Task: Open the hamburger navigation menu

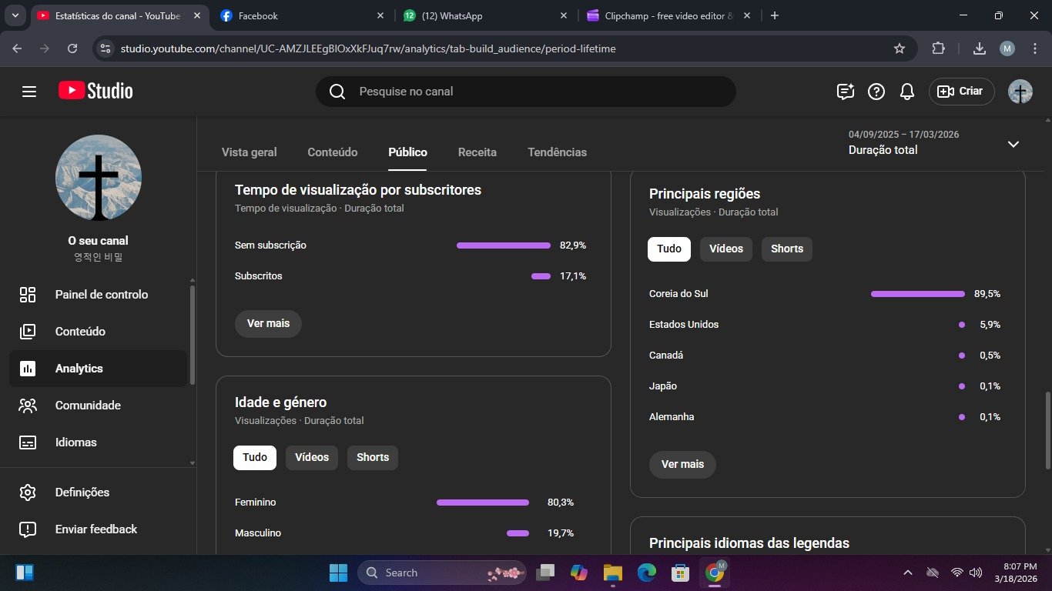Action: coord(29,92)
